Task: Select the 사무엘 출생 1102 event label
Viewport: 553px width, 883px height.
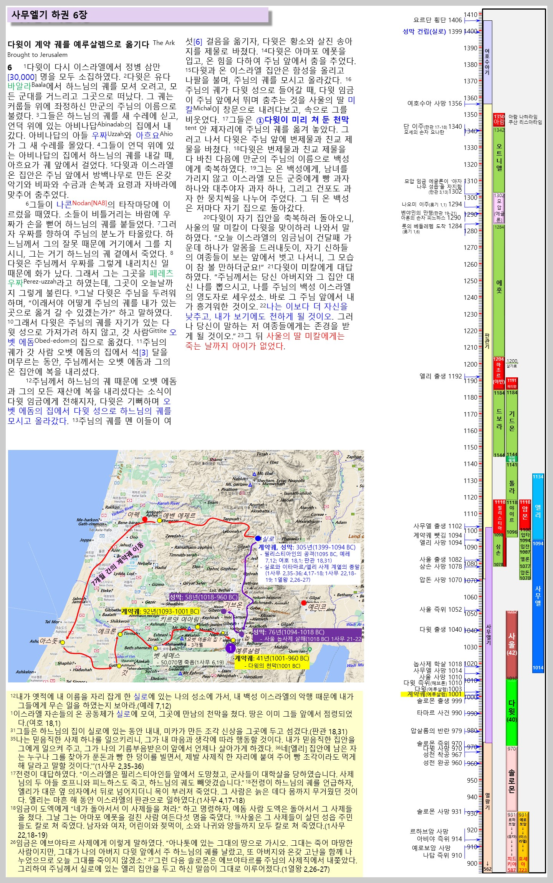Action: [x=437, y=526]
